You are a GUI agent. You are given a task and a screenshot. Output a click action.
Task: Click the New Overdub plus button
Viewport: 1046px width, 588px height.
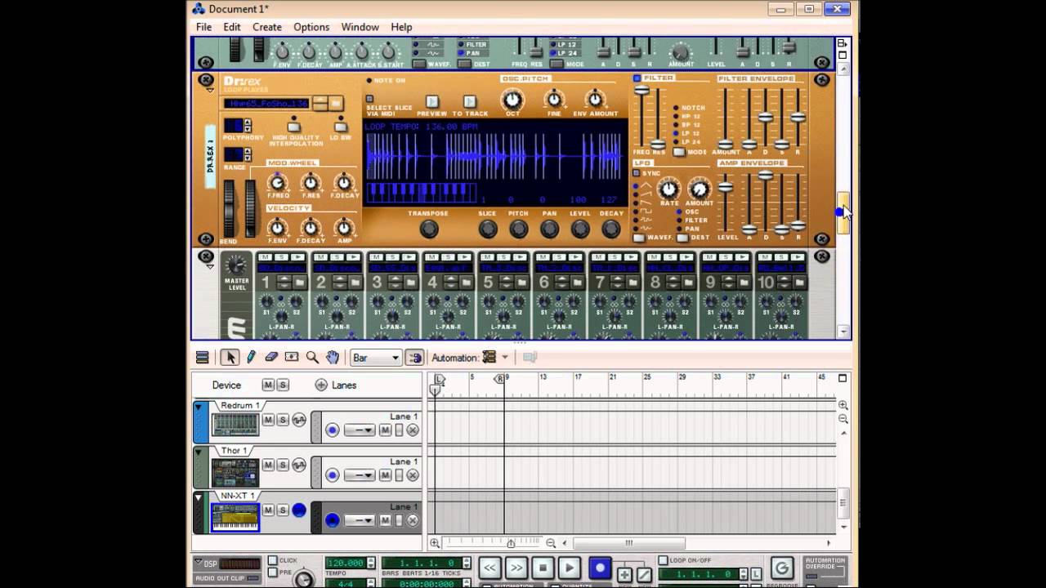pos(624,575)
